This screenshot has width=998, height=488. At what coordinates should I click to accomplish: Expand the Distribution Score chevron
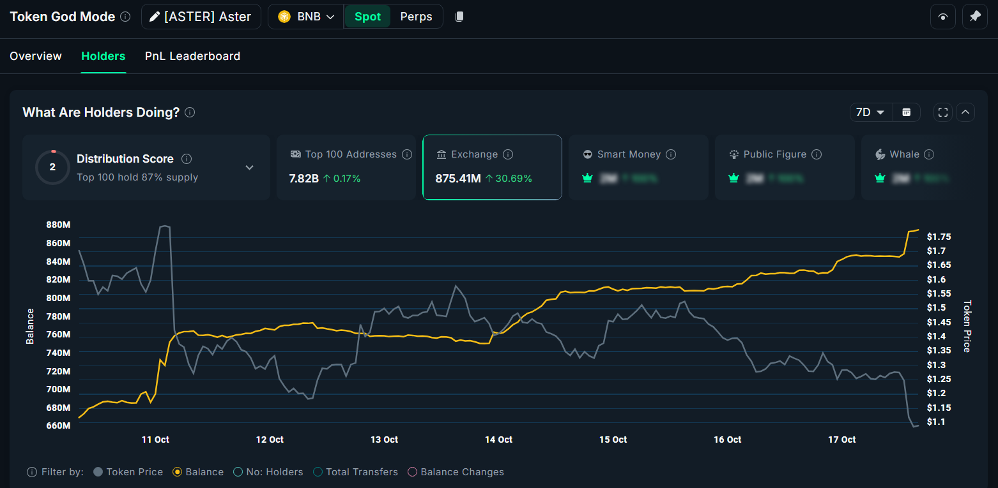(249, 167)
